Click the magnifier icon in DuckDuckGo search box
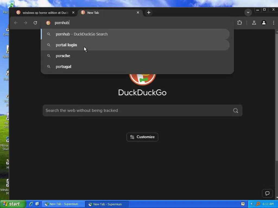278x208 pixels. 236,110
